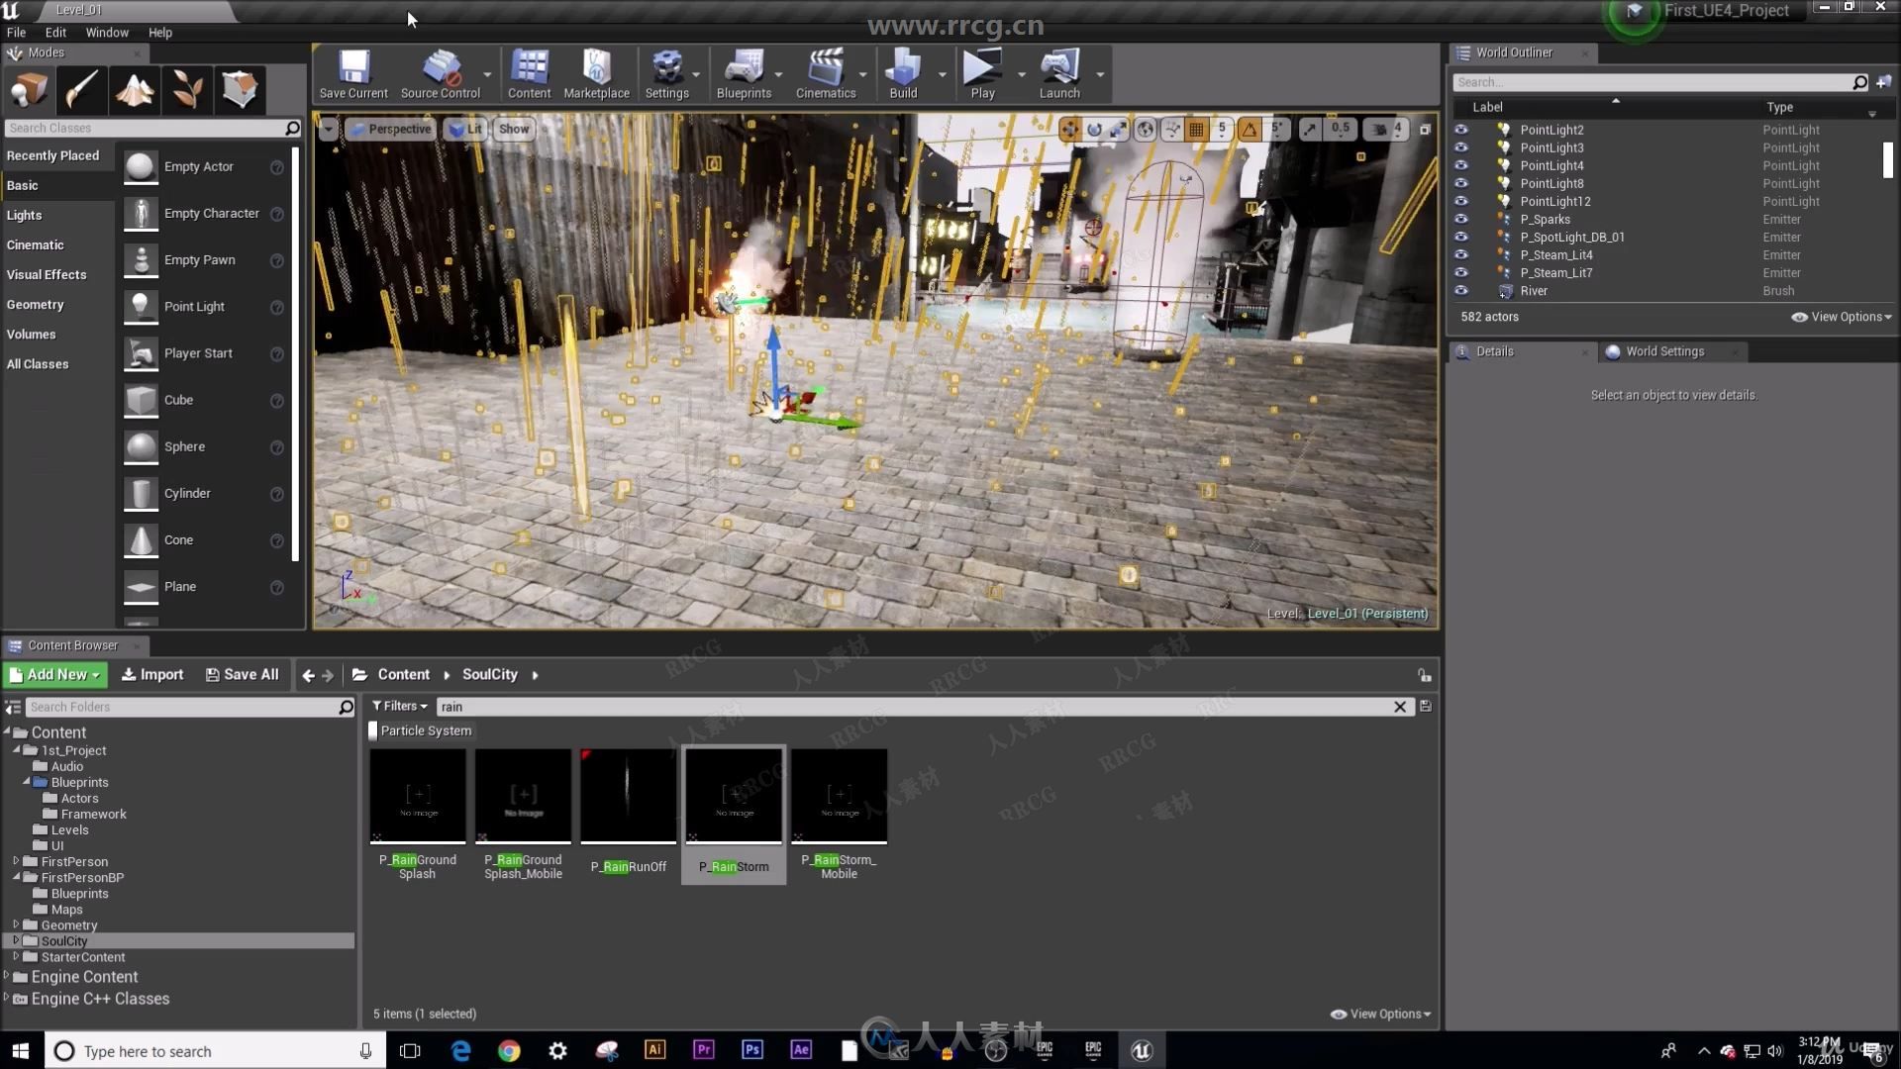
Task: Click the Build toolbar icon
Action: (903, 74)
